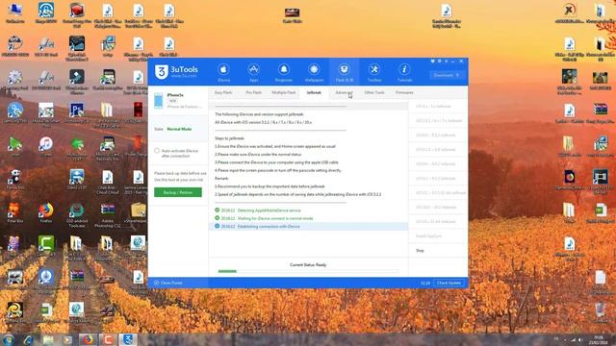Open the iDevice section in 3uTools

click(223, 73)
